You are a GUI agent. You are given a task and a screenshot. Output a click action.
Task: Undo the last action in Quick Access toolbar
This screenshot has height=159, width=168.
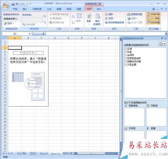(x=17, y=4)
